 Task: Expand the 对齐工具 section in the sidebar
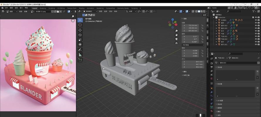click(x=186, y=75)
